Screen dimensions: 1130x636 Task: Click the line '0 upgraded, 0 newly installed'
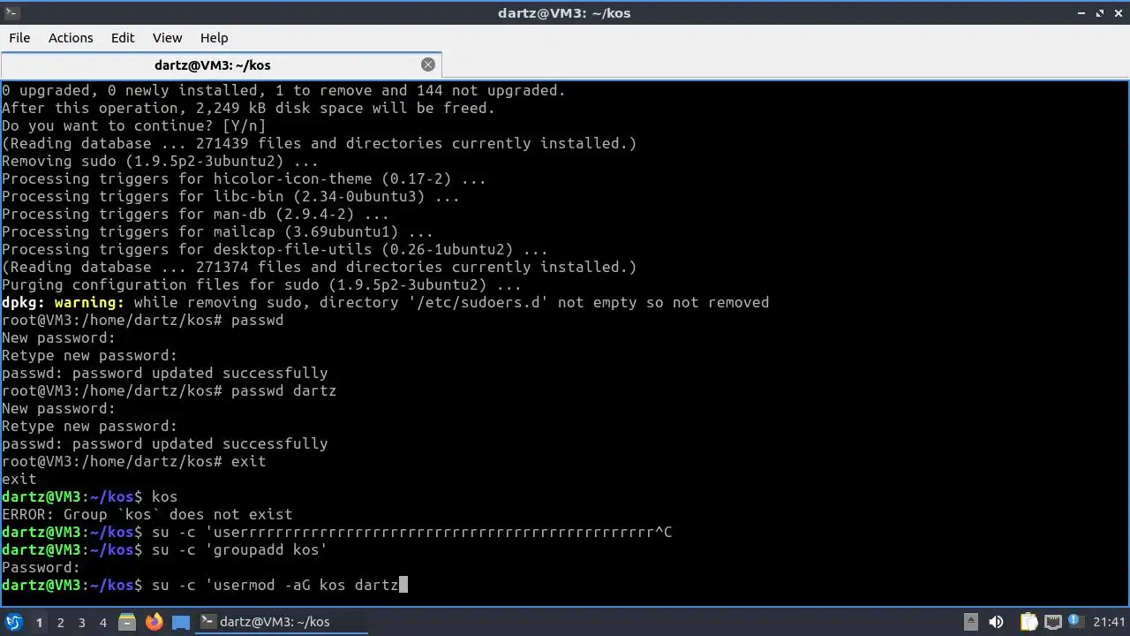click(x=283, y=90)
